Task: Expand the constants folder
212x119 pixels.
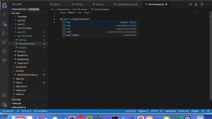Action: pos(21,67)
